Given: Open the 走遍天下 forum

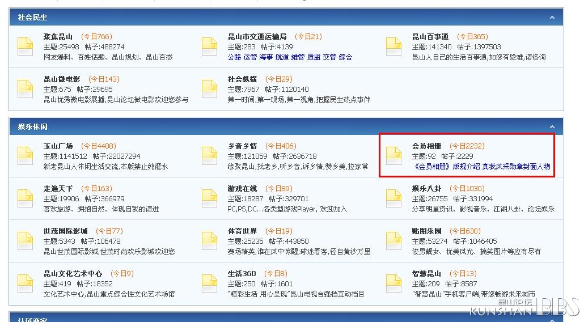Looking at the screenshot, I should (x=58, y=188).
